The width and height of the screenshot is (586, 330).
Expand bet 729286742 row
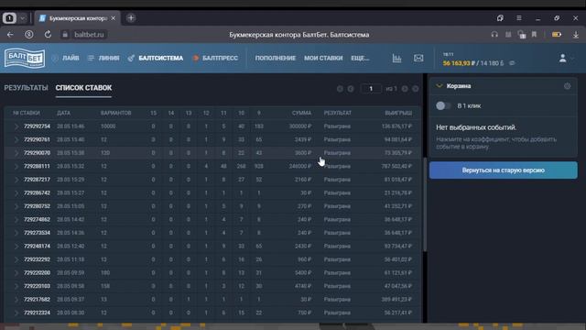pyautogui.click(x=16, y=193)
